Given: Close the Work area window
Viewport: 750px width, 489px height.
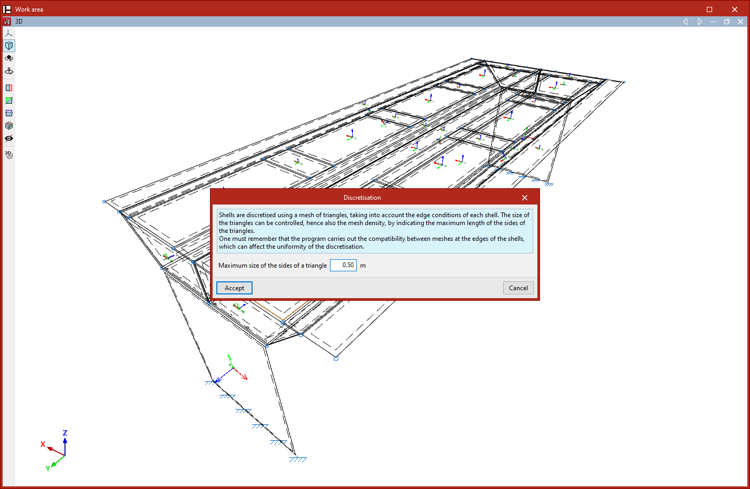Looking at the screenshot, I should pyautogui.click(x=735, y=9).
